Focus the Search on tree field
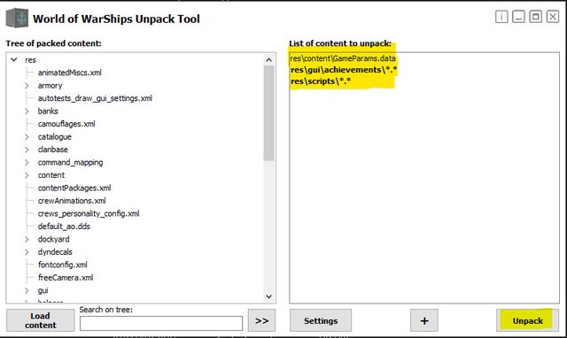Screen dimensions: 567x338 161,323
